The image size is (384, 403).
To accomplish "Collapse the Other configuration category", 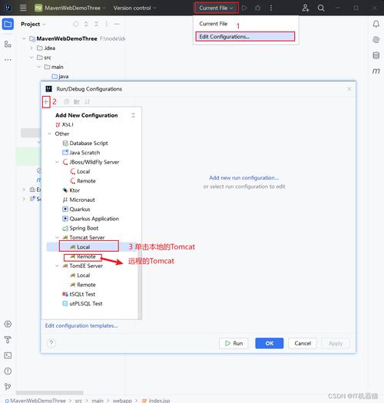I will [50, 134].
